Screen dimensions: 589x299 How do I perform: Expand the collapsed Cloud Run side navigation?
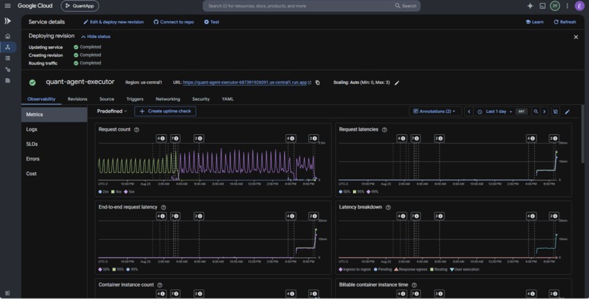tap(7, 21)
